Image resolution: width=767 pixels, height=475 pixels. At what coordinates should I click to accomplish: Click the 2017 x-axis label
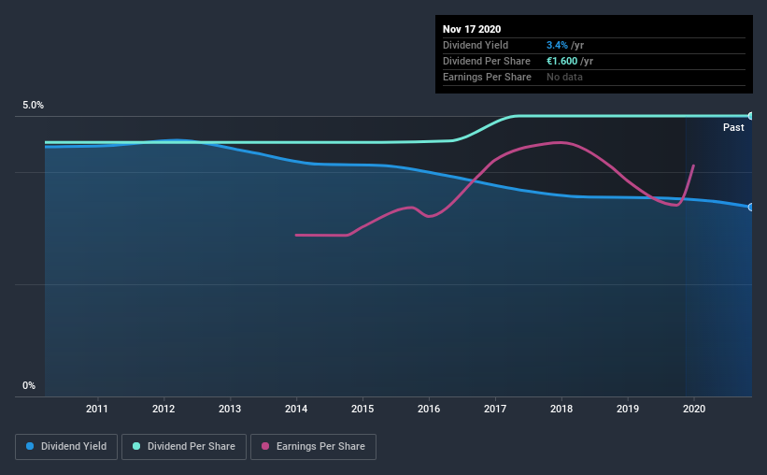click(x=495, y=409)
